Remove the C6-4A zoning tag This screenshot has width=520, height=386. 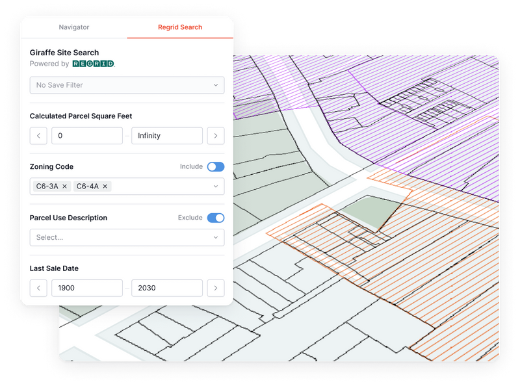point(105,187)
